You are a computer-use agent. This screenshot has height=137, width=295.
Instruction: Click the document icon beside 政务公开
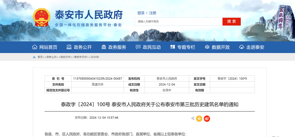click(x=69, y=47)
